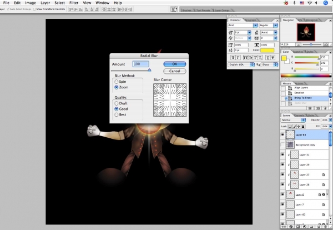Open the font style dropdown showing Regular

tap(275, 26)
